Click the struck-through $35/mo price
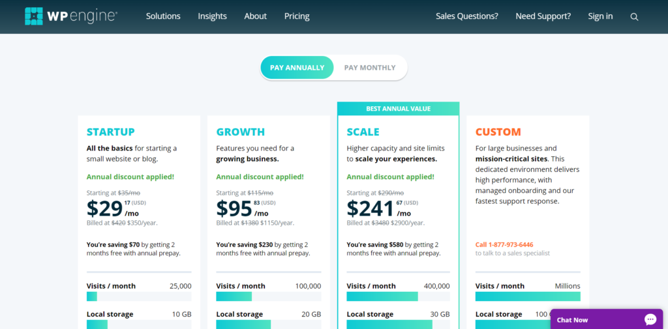 tap(130, 193)
